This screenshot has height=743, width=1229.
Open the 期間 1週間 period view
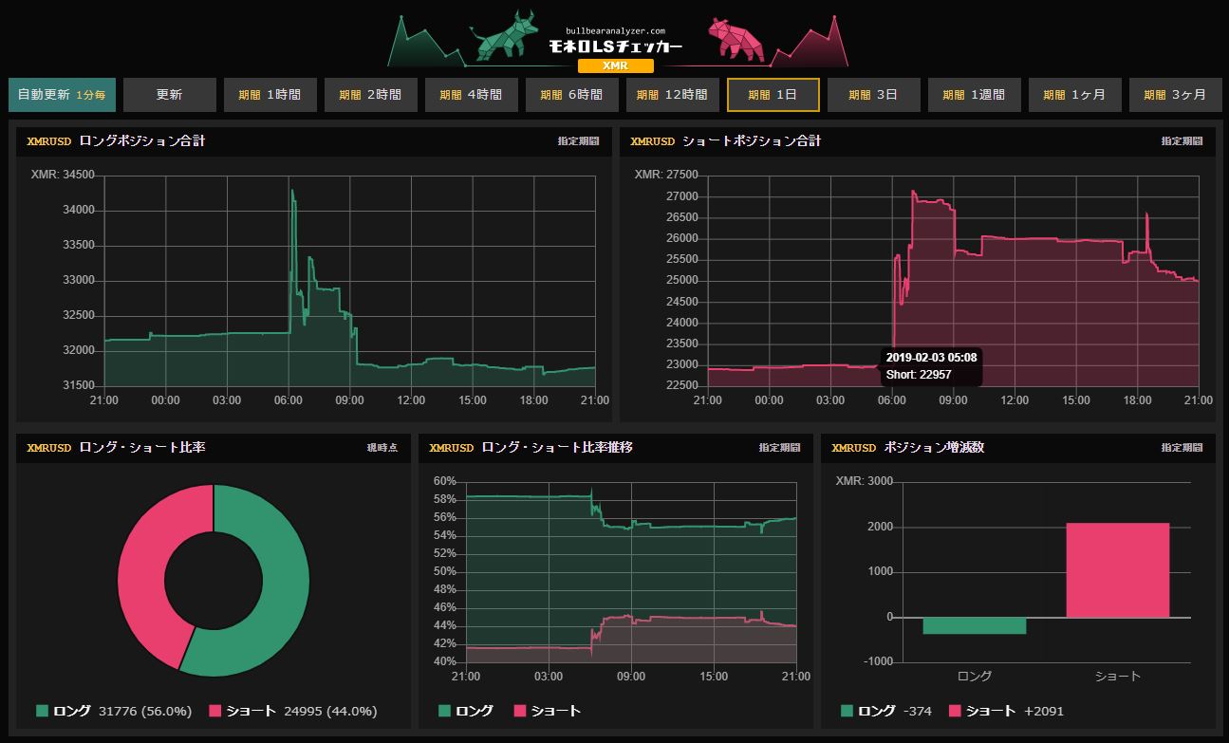pyautogui.click(x=974, y=94)
